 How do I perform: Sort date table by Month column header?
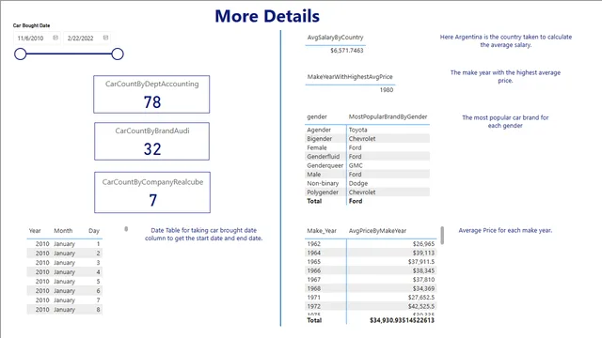click(63, 231)
